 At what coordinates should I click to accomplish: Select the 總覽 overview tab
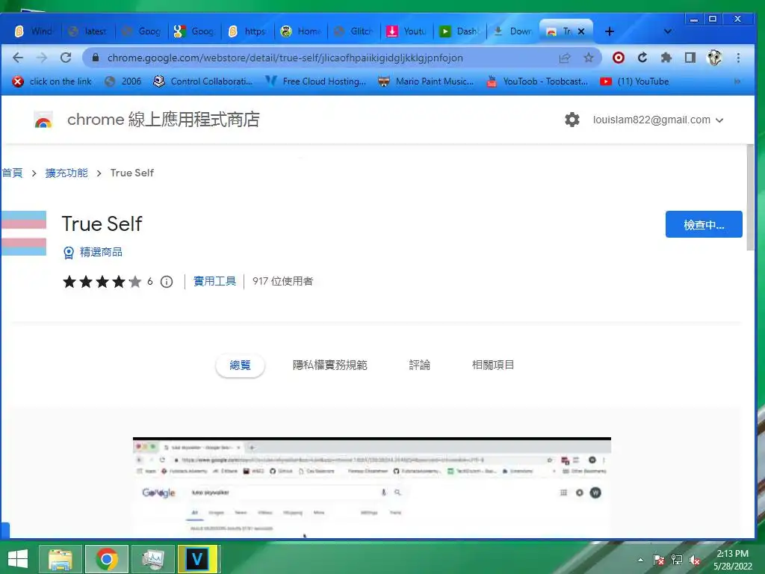point(240,365)
